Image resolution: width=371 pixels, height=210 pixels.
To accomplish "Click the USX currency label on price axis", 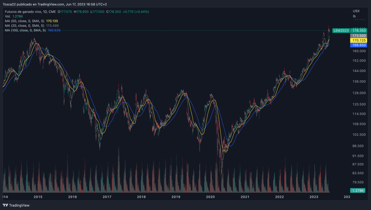I will point(356,11).
